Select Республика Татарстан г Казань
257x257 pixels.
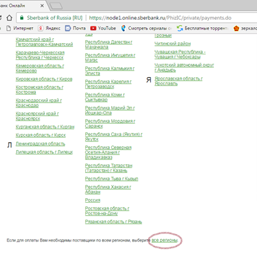click(109, 168)
